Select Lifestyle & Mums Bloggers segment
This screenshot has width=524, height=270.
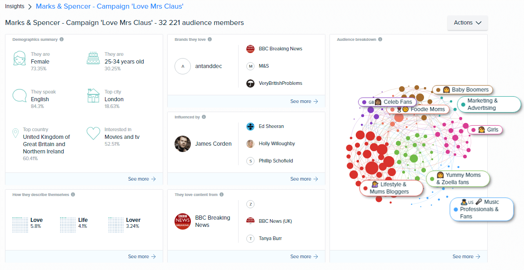(x=391, y=188)
